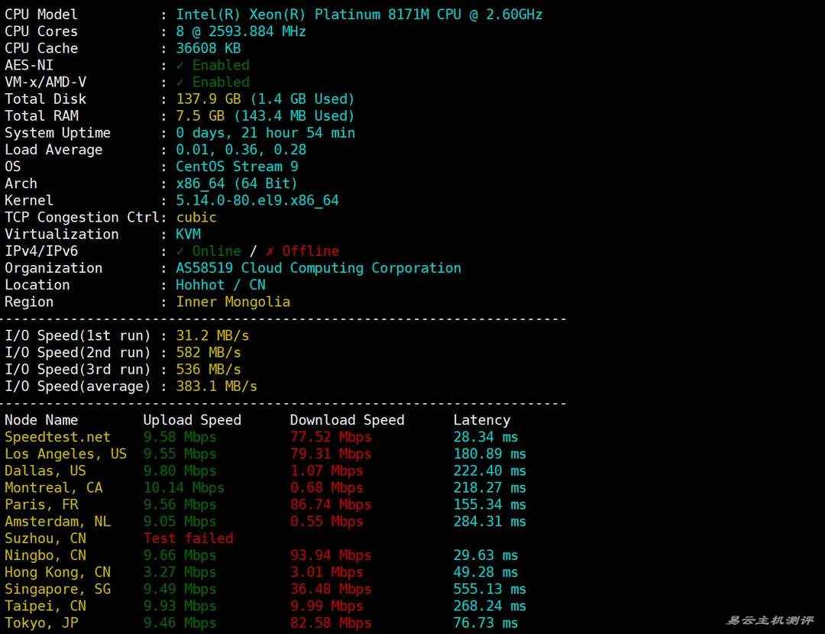
Task: Click Tokyo upload speed '9.46 Mbps'
Action: (180, 623)
